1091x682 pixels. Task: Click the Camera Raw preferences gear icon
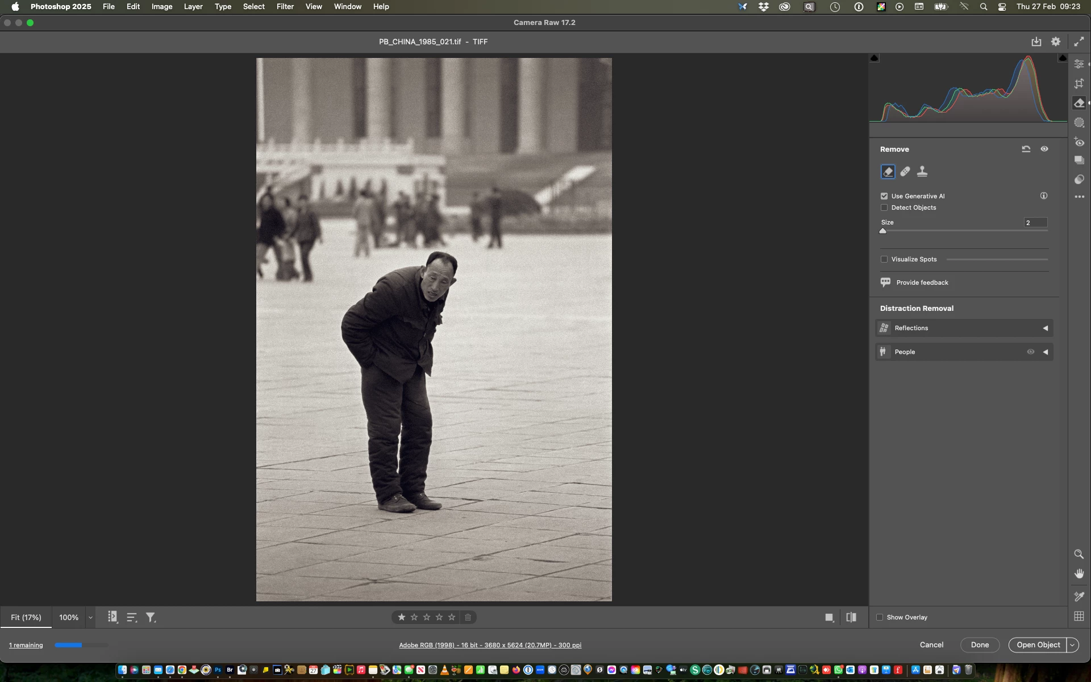coord(1056,41)
